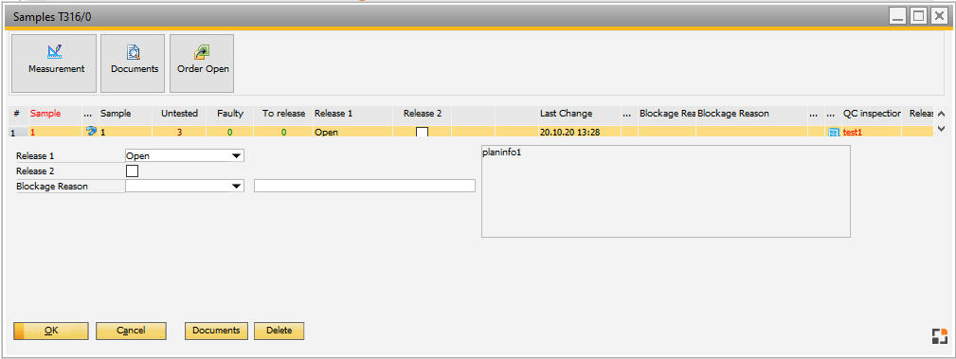Click the bottom Documents button

coord(216,331)
